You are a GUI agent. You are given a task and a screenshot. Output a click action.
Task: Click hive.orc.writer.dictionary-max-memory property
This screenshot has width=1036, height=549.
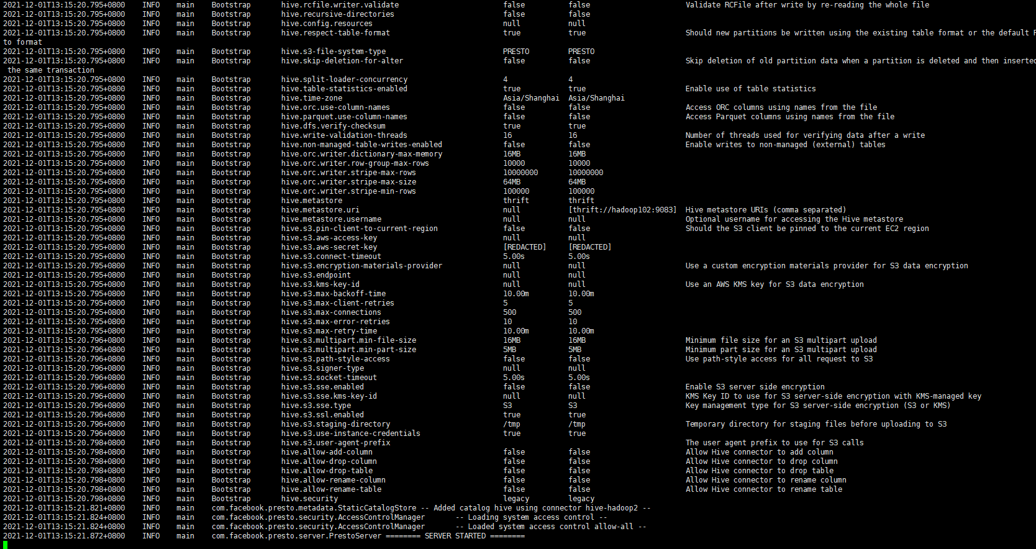[x=361, y=154]
